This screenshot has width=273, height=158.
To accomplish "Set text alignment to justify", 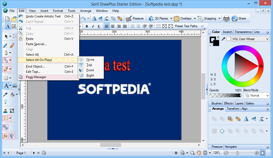I will point(125,26).
